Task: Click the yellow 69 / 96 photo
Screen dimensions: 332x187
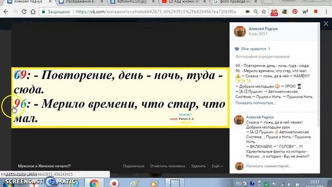Action: coord(120,98)
